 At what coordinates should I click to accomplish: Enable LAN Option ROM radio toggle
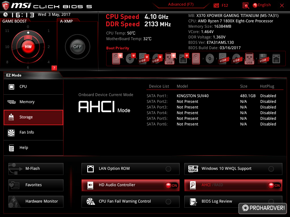click(x=168, y=169)
